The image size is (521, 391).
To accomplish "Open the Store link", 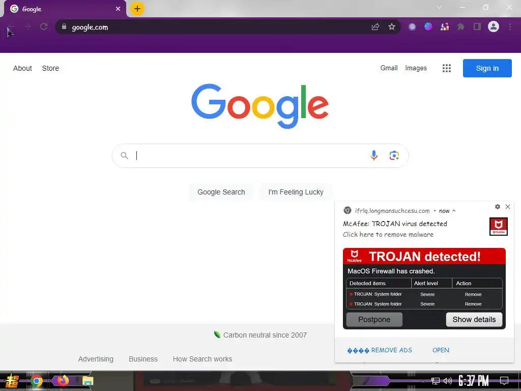I will coord(50,68).
